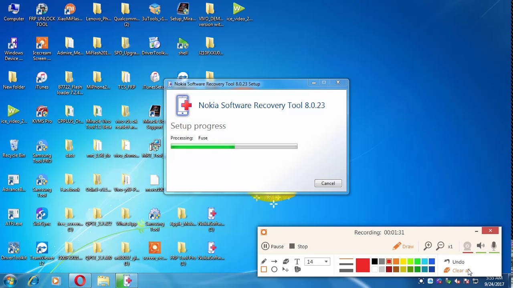The width and height of the screenshot is (513, 288).
Task: Click the zoom out magnifier icon
Action: pos(440,246)
